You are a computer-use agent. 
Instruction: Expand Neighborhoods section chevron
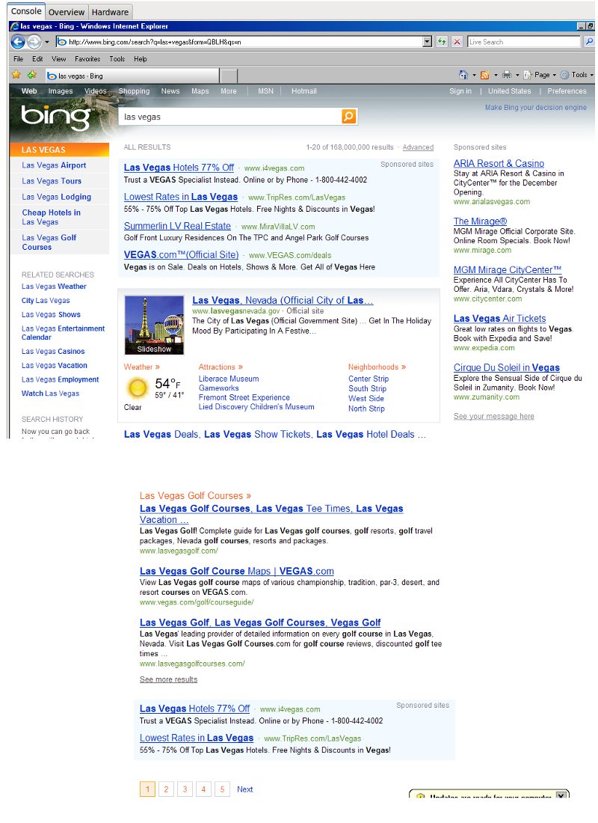[404, 367]
